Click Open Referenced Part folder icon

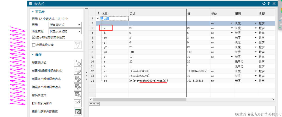[78, 103]
